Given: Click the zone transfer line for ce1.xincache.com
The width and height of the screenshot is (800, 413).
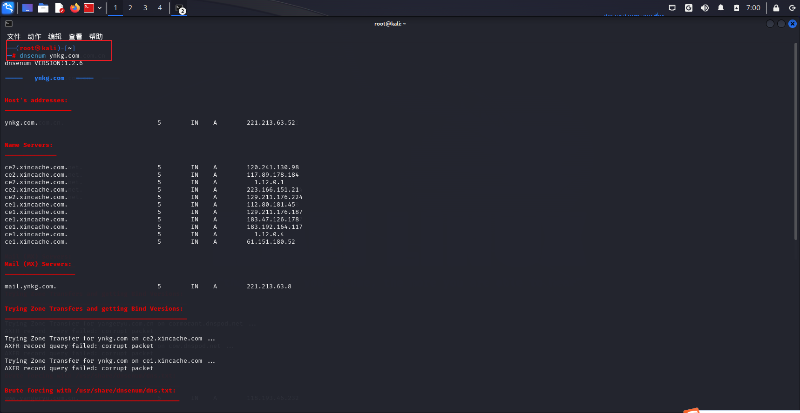Looking at the screenshot, I should 110,361.
